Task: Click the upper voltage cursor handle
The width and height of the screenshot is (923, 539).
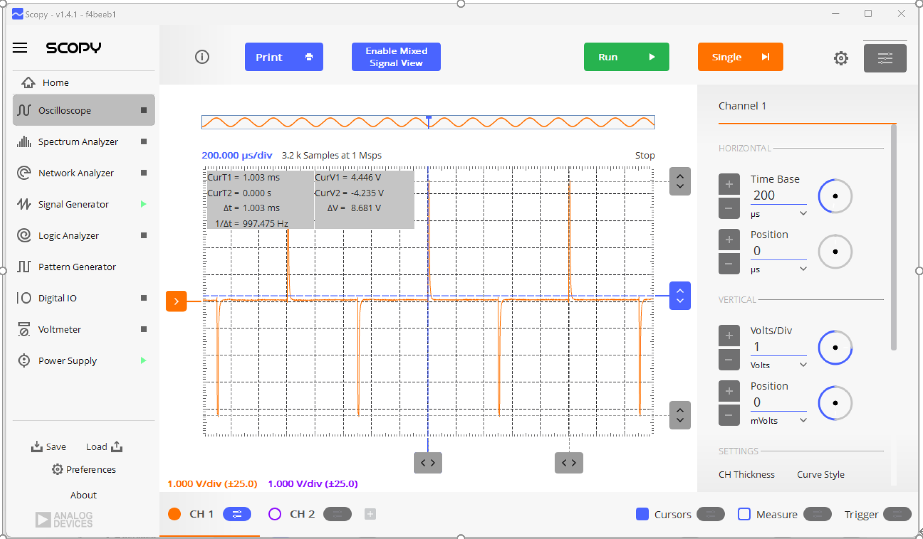Action: point(680,181)
